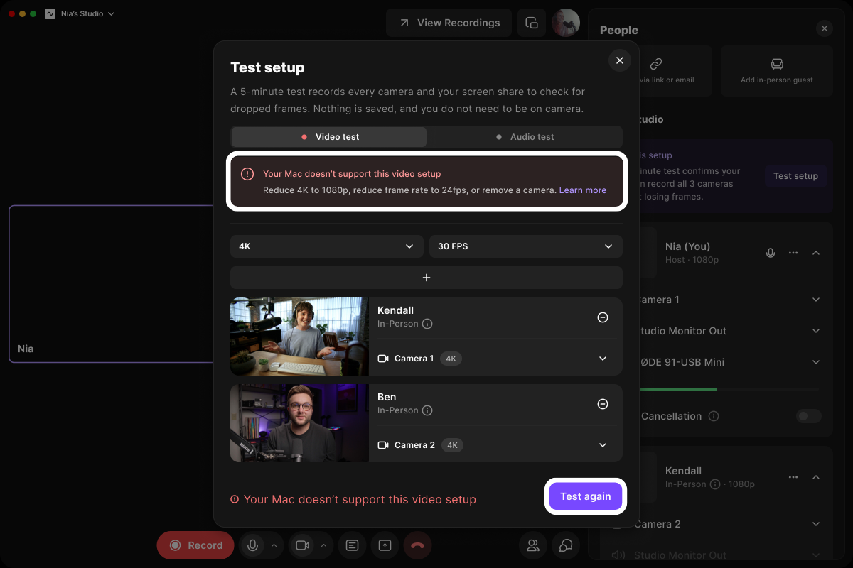Screen dimensions: 853x568
Task: Open the 4K resolution dropdown
Action: point(327,246)
